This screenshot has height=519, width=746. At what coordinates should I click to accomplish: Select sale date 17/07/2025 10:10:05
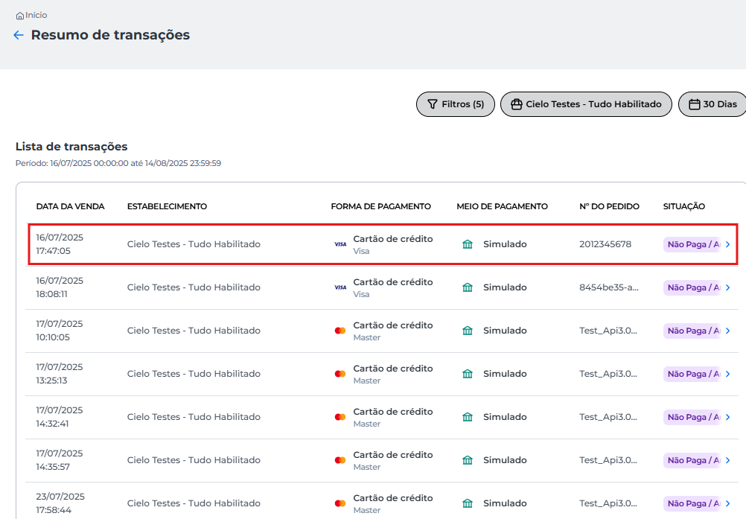click(x=60, y=331)
